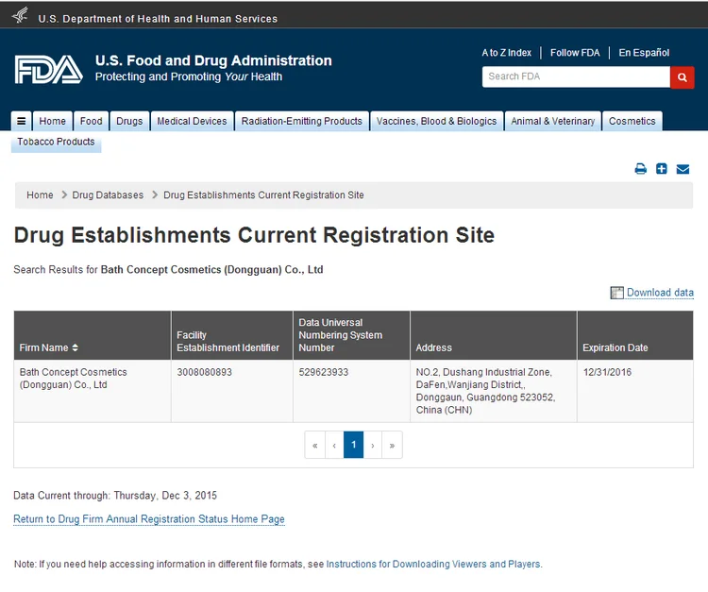The image size is (708, 592).
Task: Open the hamburger menu icon
Action: point(22,121)
